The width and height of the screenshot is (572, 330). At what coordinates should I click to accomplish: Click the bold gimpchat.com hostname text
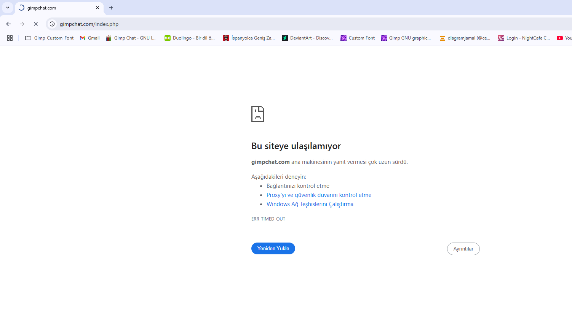click(x=270, y=162)
